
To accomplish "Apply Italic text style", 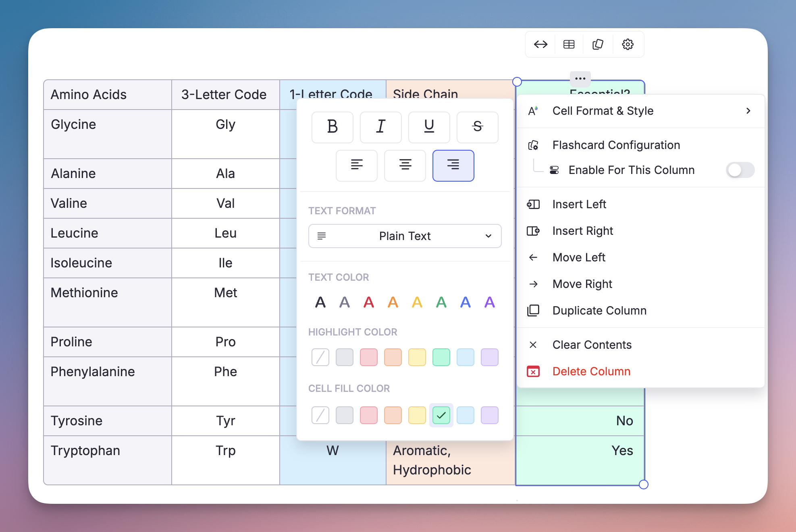I will tap(380, 127).
